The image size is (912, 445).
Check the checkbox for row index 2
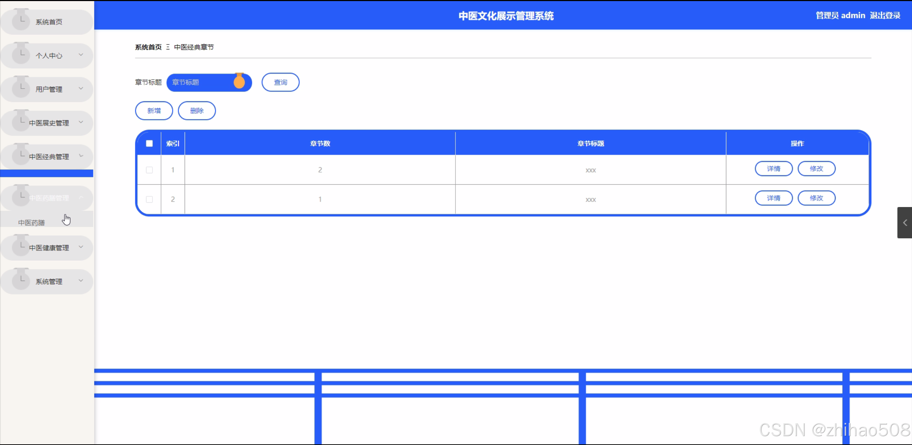(x=149, y=200)
